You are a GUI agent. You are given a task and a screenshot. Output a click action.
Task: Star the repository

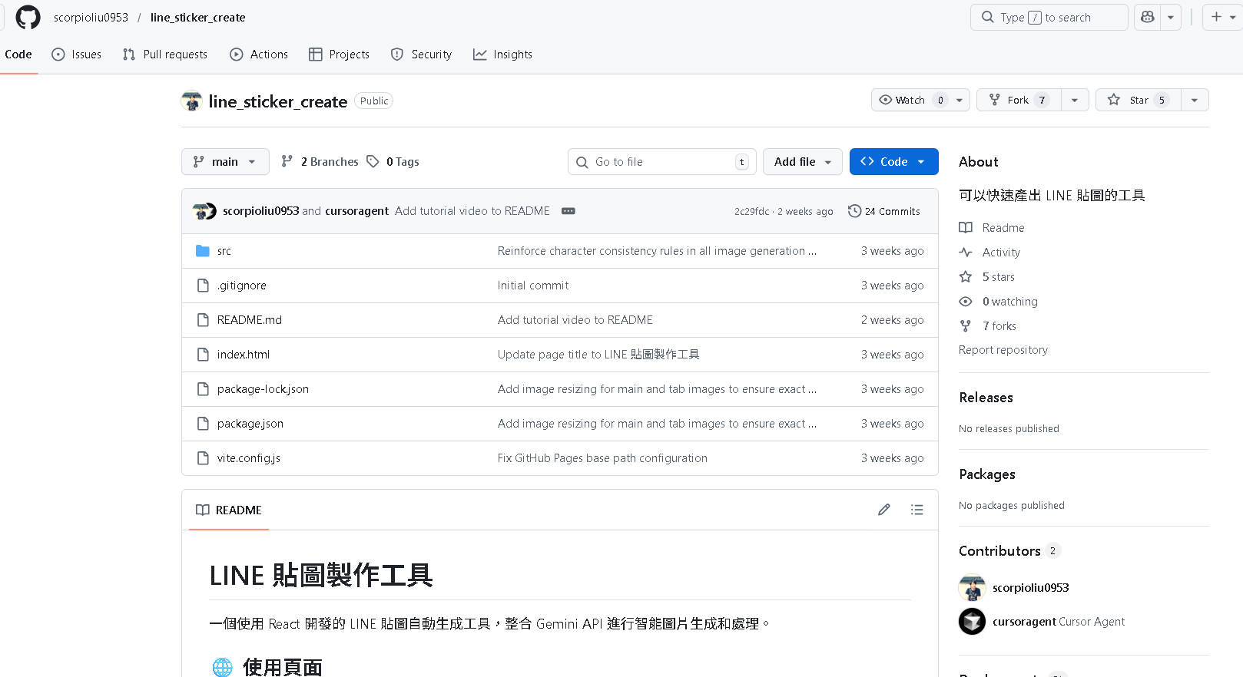pos(1139,100)
